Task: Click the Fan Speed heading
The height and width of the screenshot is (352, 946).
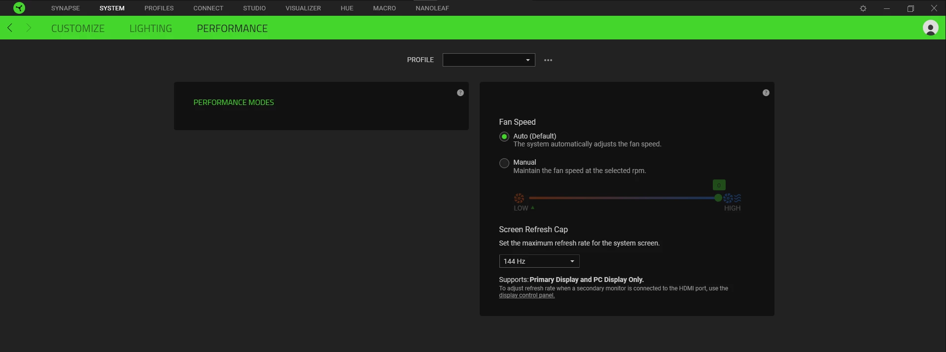Action: [517, 122]
